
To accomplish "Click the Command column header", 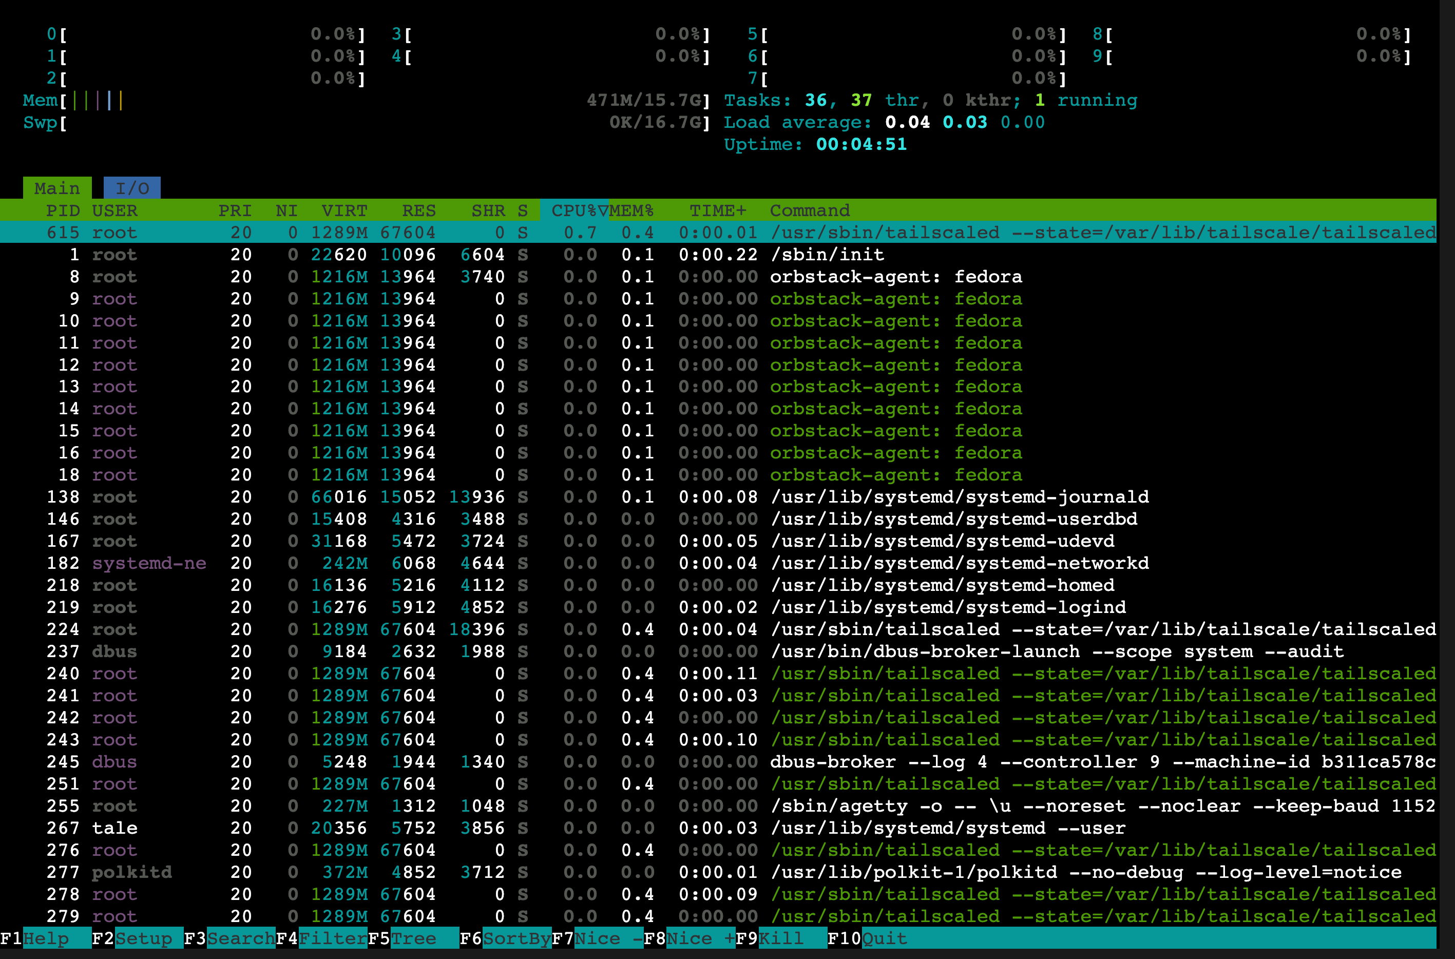I will [809, 210].
